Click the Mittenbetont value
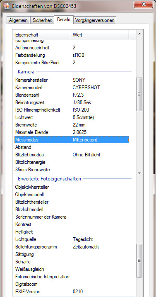156x297 pixels. click(x=85, y=140)
